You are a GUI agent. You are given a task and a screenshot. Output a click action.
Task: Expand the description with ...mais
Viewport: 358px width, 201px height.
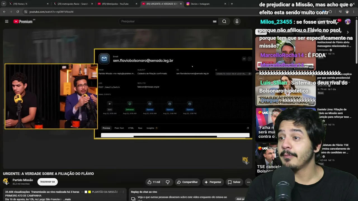(x=67, y=199)
